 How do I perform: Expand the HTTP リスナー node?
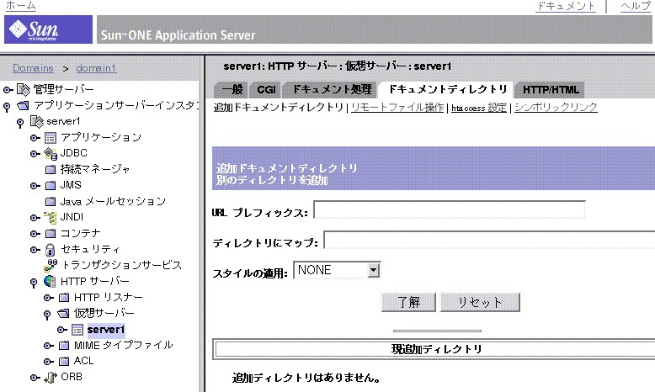48,298
